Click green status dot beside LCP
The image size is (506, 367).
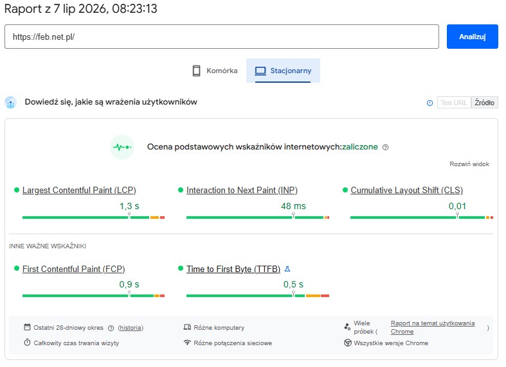tap(17, 190)
